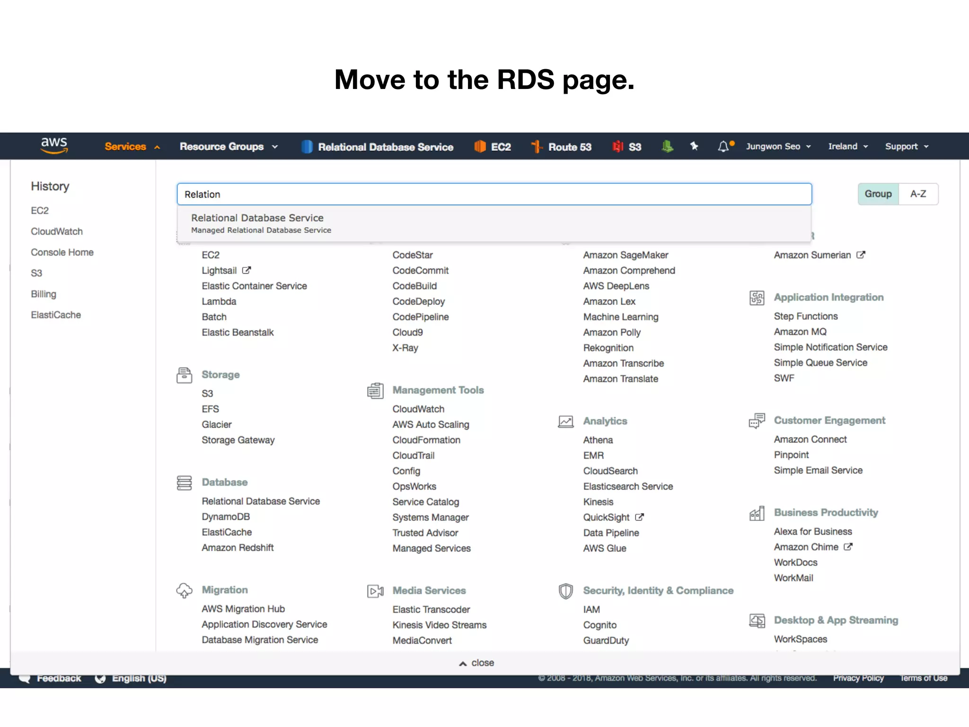Open the pinned EC2 shortcut icon
Screen dimensions: 969x727
tap(480, 147)
